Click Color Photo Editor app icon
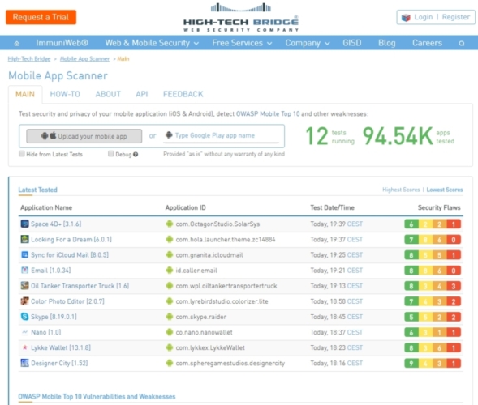Screen dimensions: 478x405 pos(24,301)
